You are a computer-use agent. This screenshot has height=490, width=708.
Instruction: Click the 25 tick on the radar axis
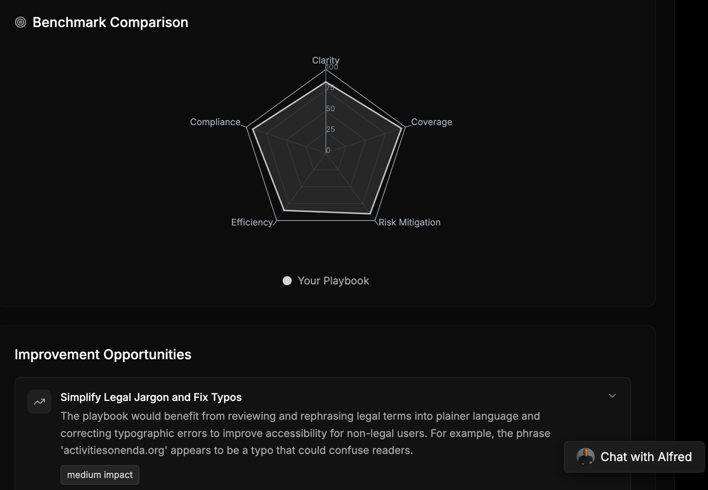click(330, 130)
